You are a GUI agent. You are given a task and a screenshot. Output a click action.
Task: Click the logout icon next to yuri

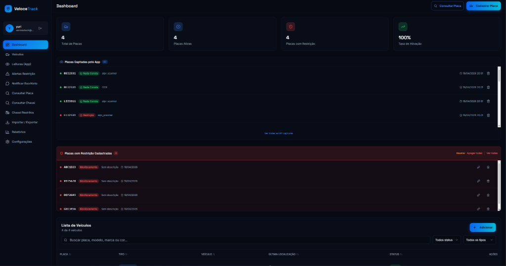click(40, 28)
